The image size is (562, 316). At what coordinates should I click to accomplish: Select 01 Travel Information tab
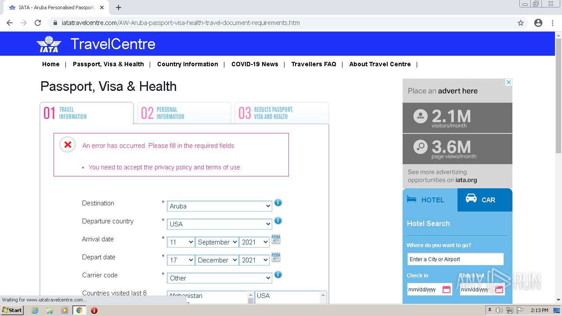point(86,113)
